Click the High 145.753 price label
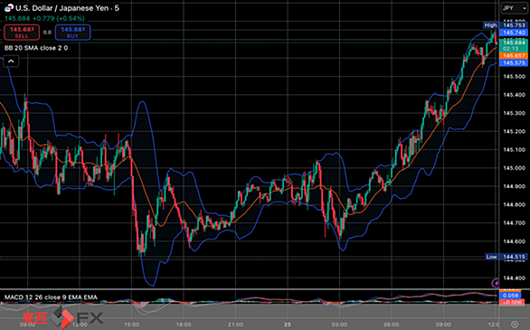The height and width of the screenshot is (330, 530). (x=505, y=25)
